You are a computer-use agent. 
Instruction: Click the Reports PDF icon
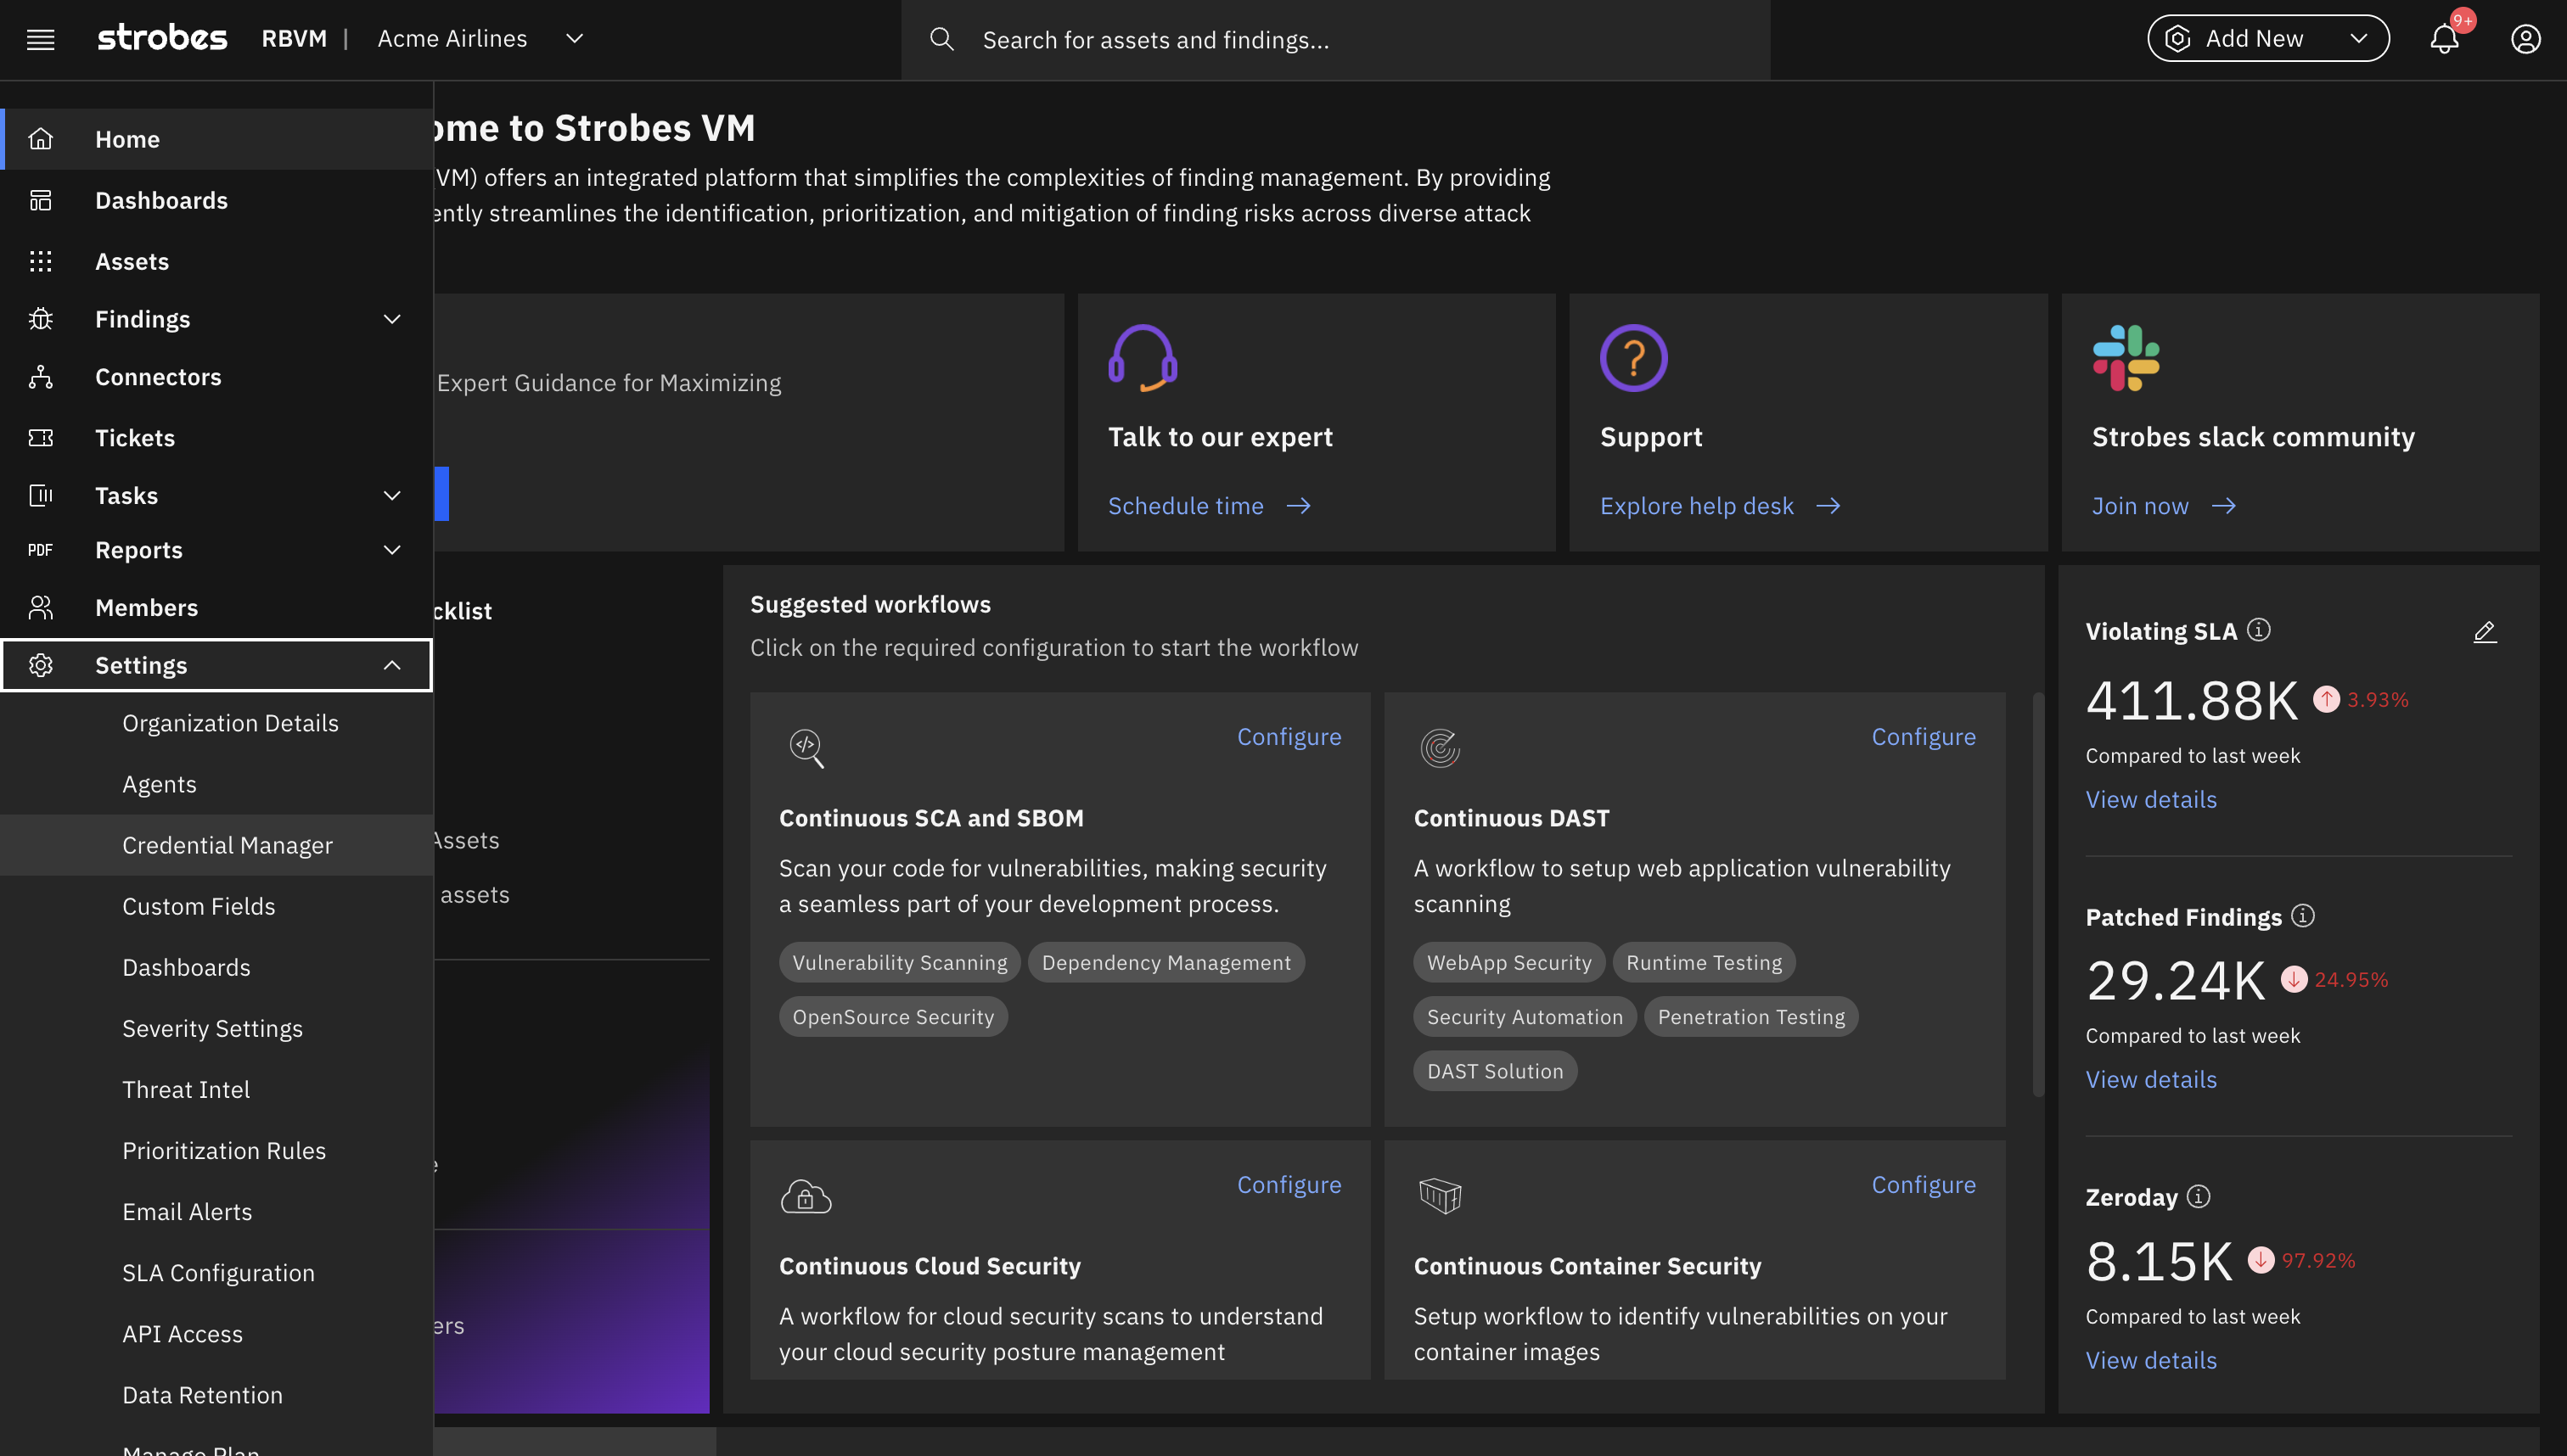pyautogui.click(x=41, y=550)
